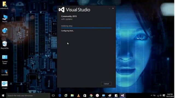This screenshot has width=175, height=98.
Task: Cancel the Visual Studio setup
Action: pos(106,84)
